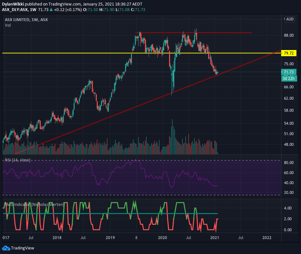Click the yellow 79.72 price label
This screenshot has height=254, width=301.
point(289,53)
